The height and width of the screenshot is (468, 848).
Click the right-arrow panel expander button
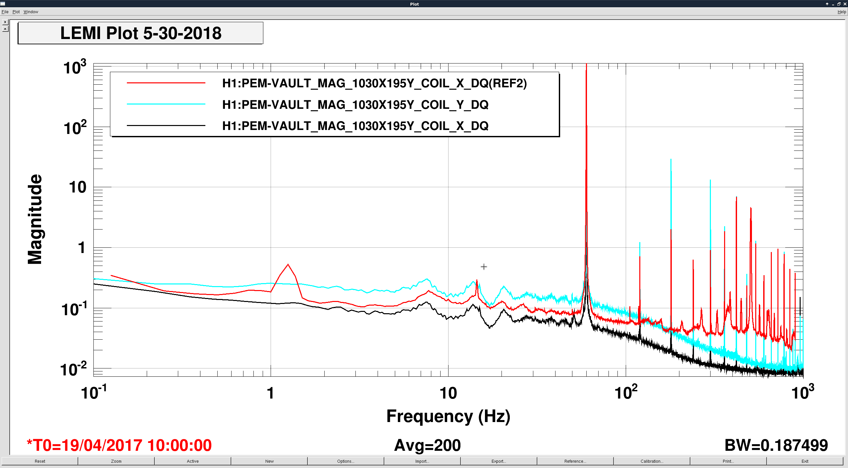point(5,22)
